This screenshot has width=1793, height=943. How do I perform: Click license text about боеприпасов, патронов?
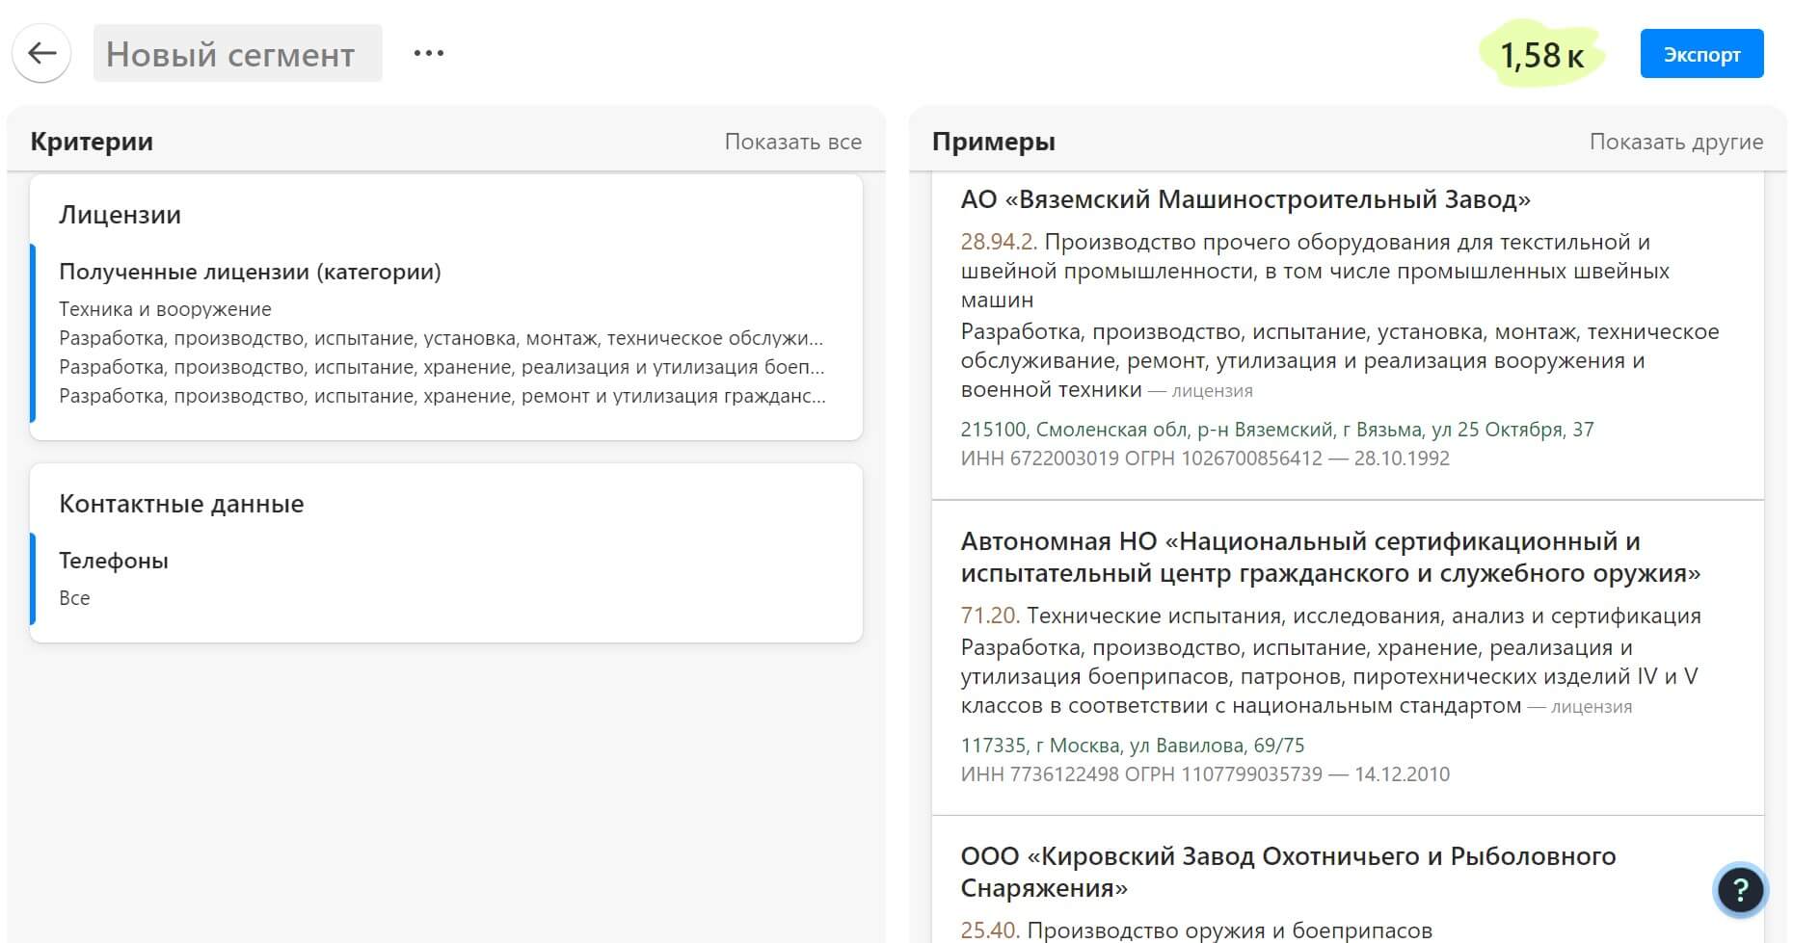pyautogui.click(x=1330, y=677)
